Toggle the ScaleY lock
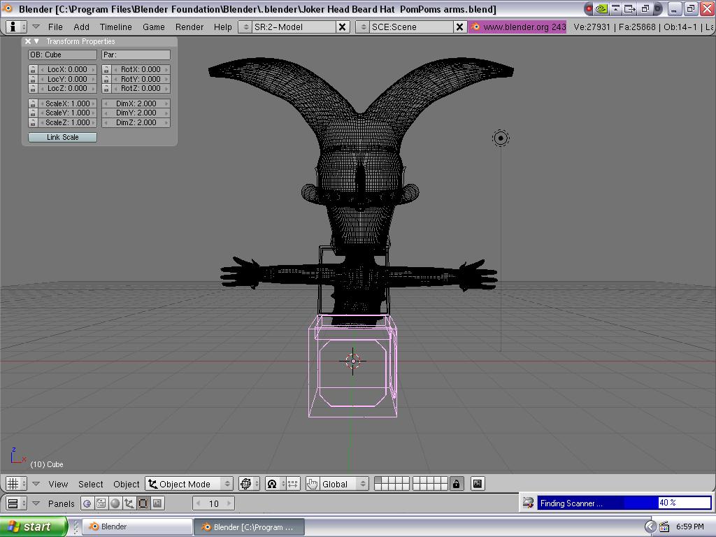Screen dimensions: 716x537 pos(32,113)
